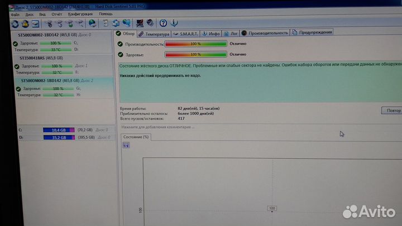Open the Файл menu
This screenshot has height=226, width=402.
click(x=15, y=15)
